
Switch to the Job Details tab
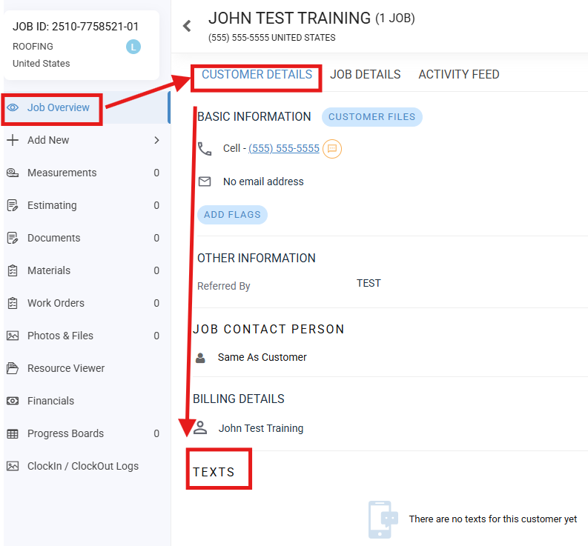click(x=366, y=75)
